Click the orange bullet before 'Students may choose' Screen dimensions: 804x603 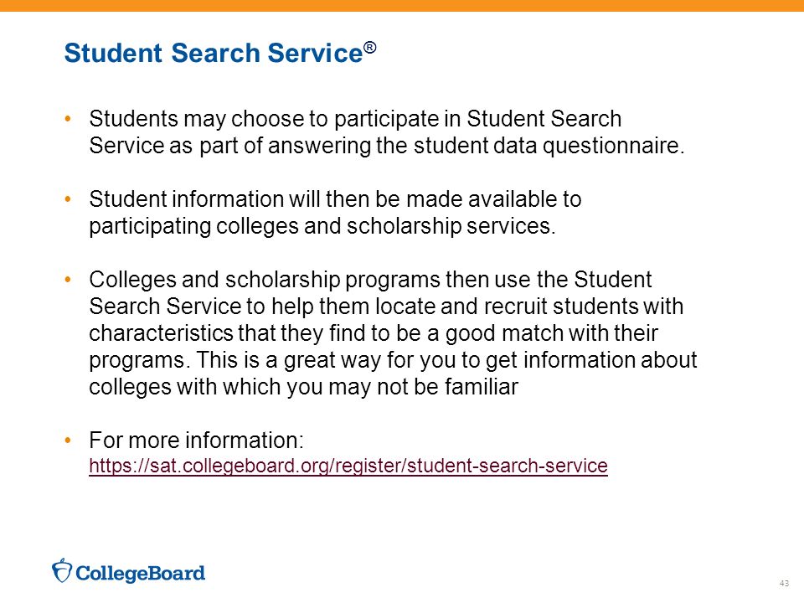point(68,119)
